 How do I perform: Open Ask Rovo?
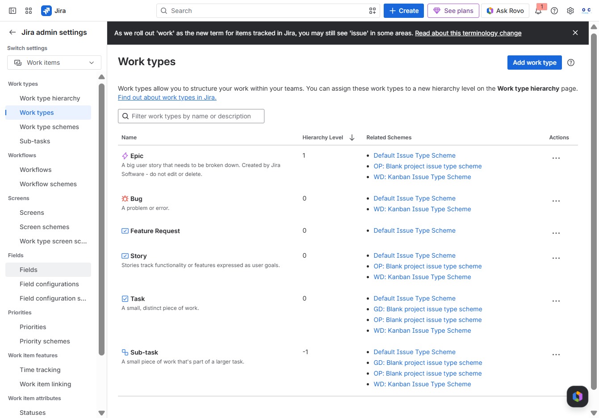(505, 11)
